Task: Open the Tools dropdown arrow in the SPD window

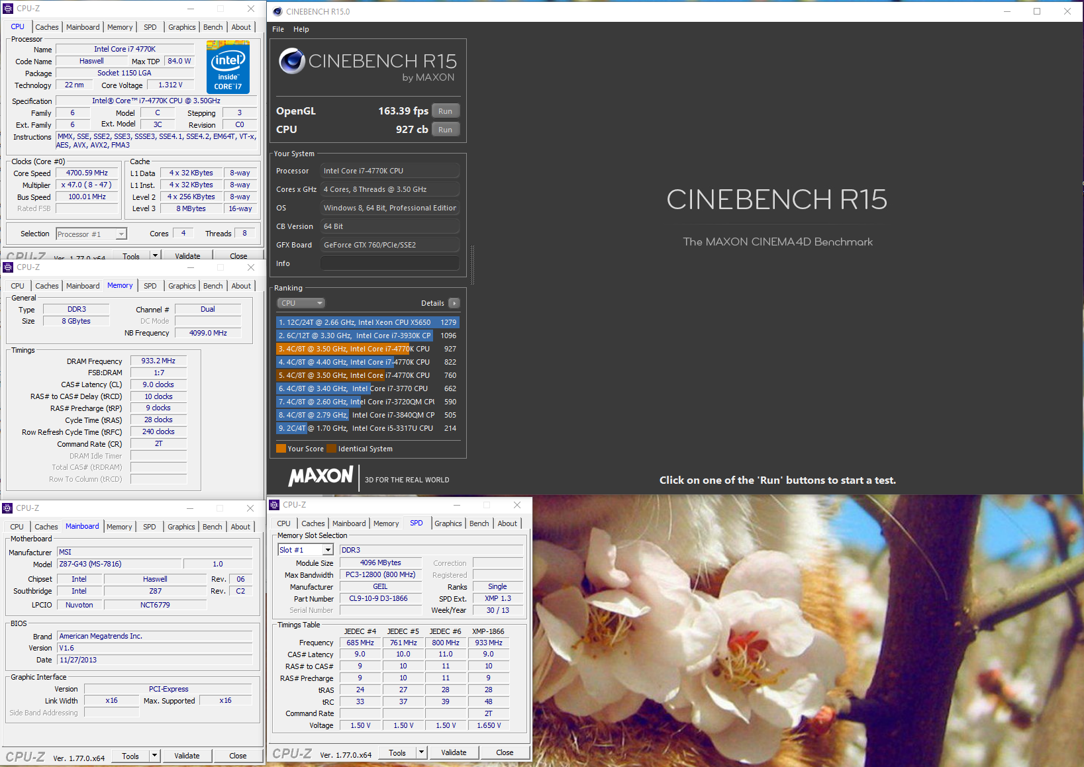Action: [421, 752]
